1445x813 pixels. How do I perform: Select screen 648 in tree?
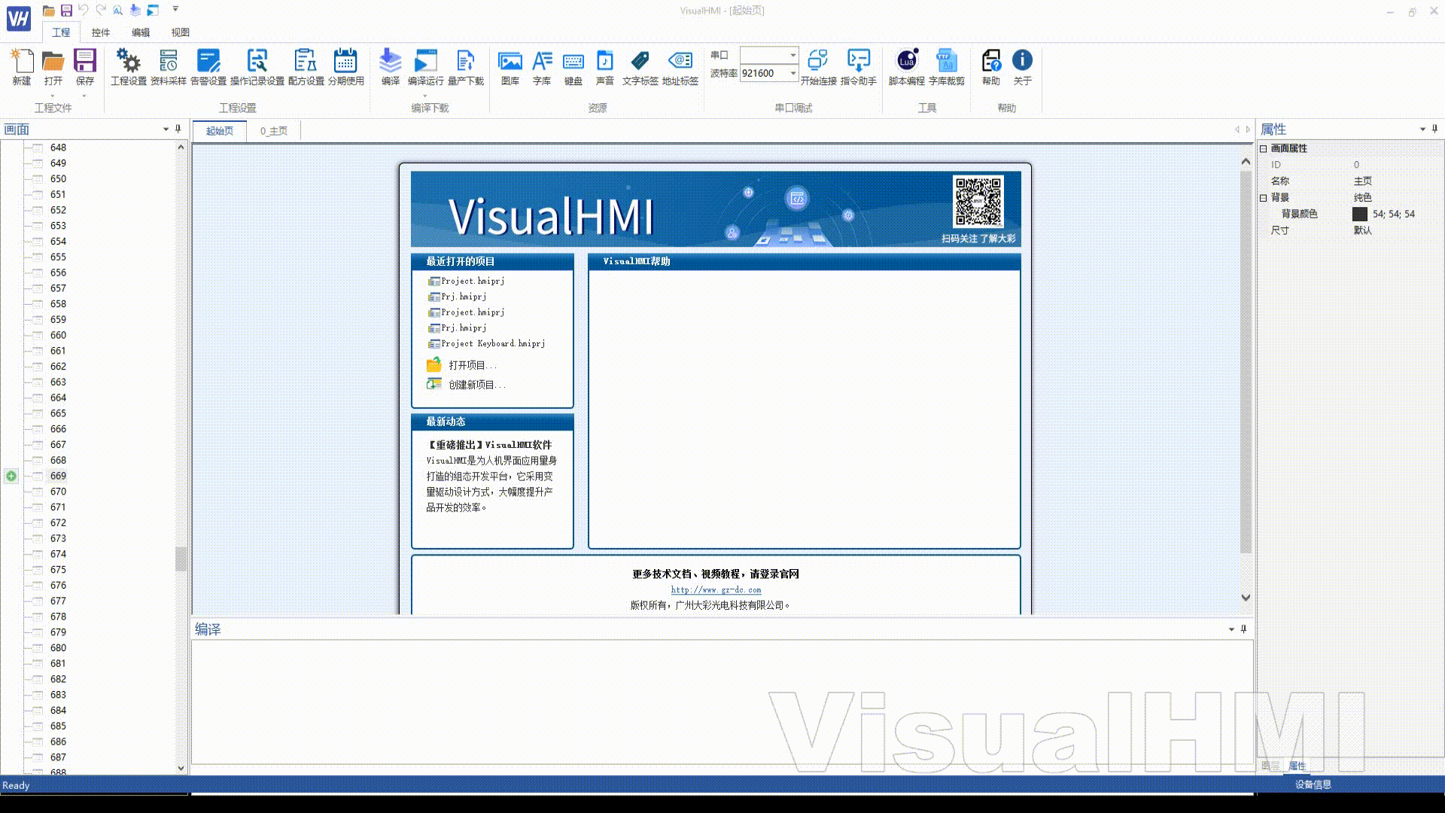click(x=58, y=148)
